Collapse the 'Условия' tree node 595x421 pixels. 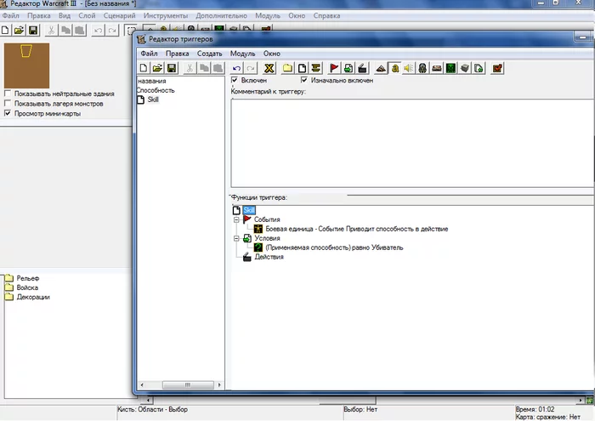coord(236,238)
